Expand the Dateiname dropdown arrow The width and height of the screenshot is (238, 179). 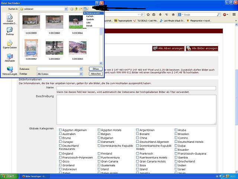80,69
